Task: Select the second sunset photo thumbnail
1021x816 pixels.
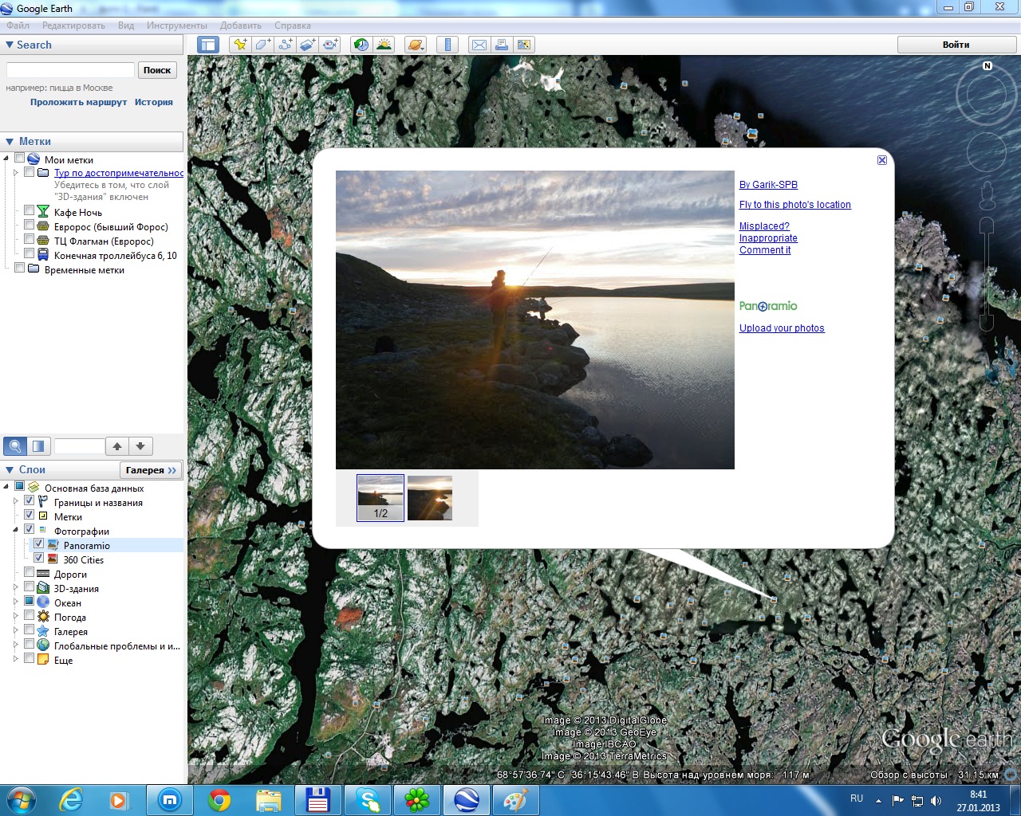Action: pos(430,498)
